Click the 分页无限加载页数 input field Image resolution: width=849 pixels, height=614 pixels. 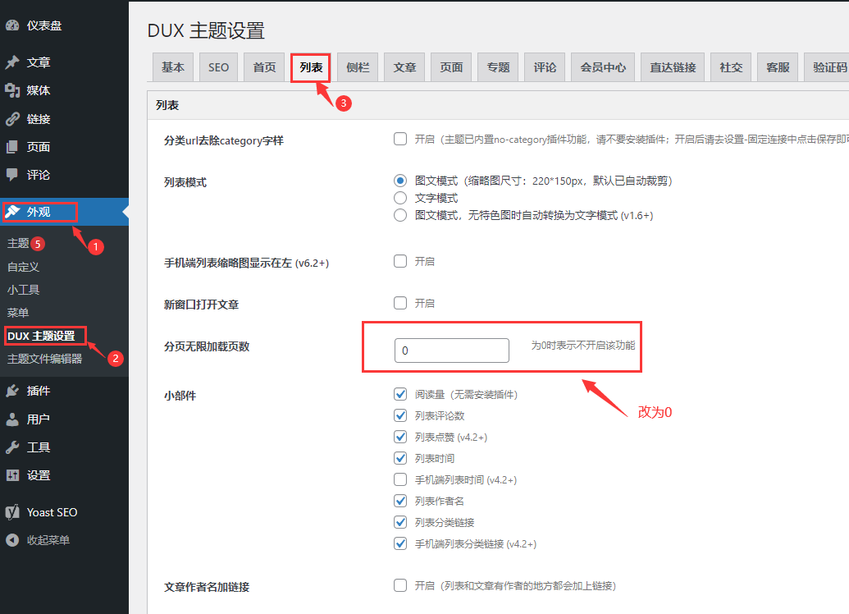tap(452, 351)
